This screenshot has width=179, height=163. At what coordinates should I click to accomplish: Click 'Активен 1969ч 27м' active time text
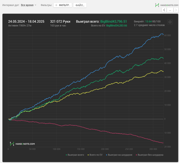[20, 25]
